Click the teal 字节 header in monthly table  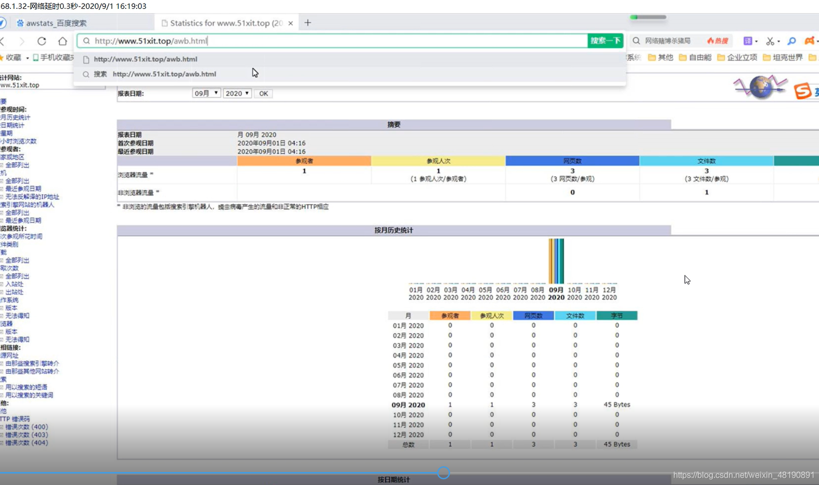coord(617,316)
